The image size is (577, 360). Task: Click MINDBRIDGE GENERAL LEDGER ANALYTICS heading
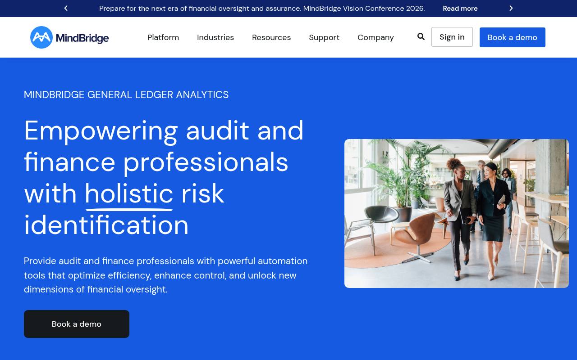[x=126, y=94]
